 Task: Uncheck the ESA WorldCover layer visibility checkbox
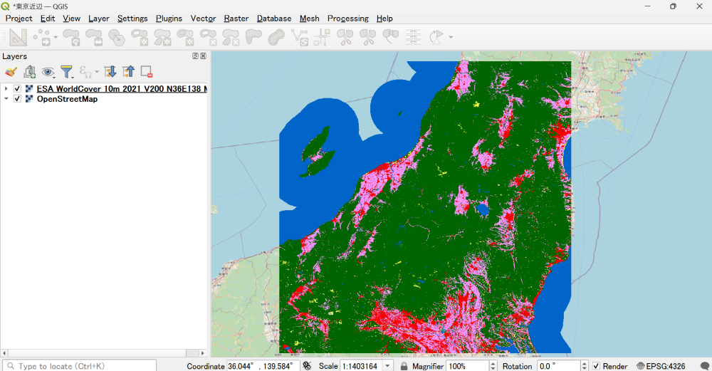click(17, 89)
